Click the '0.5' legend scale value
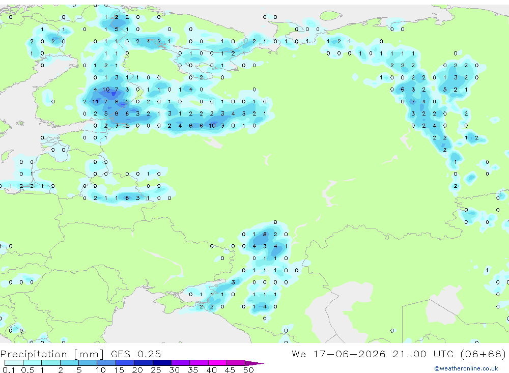Image resolution: width=509 pixels, height=373 pixels. pos(27,370)
